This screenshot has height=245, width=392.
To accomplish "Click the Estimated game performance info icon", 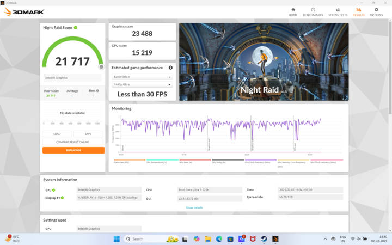I will [170, 68].
